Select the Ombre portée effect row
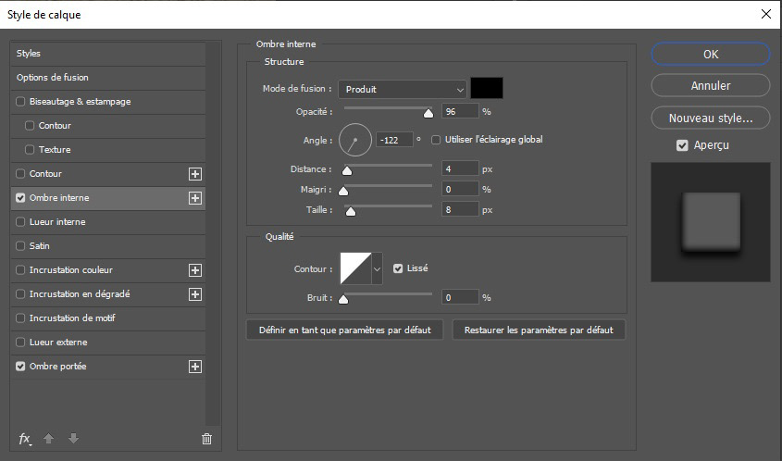 [x=108, y=366]
